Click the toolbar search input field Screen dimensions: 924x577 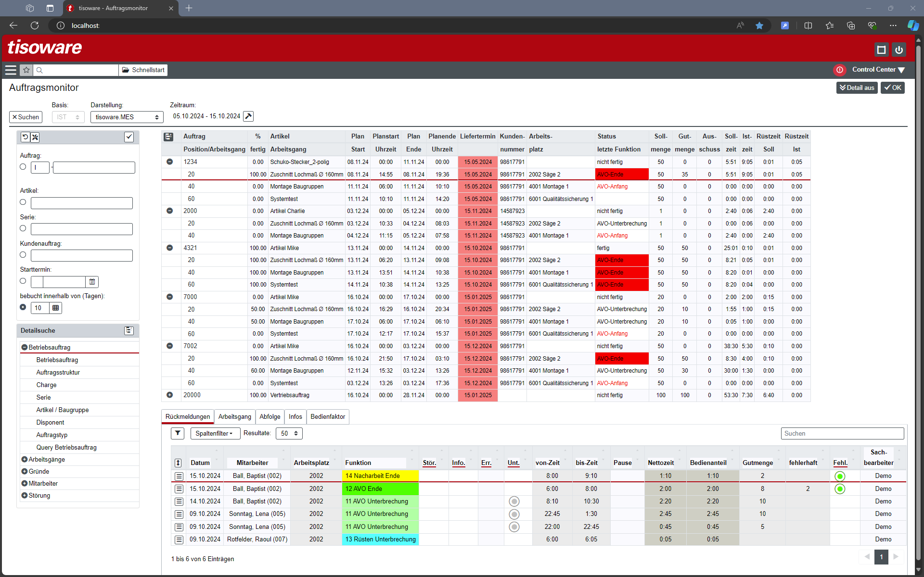[x=76, y=70]
